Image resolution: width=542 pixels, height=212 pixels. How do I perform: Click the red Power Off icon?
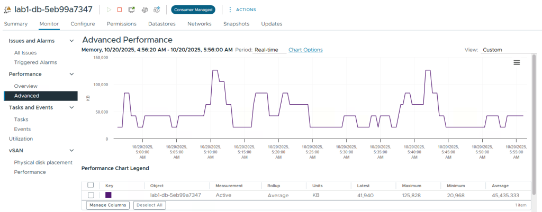[x=120, y=10]
